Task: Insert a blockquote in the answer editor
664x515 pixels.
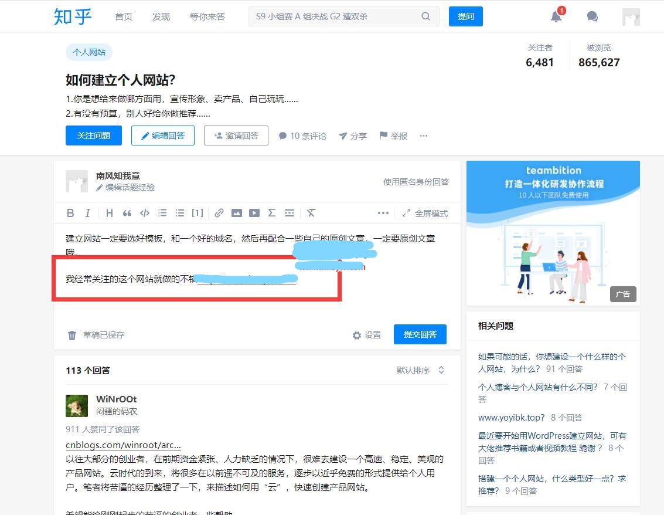Action: coord(127,213)
